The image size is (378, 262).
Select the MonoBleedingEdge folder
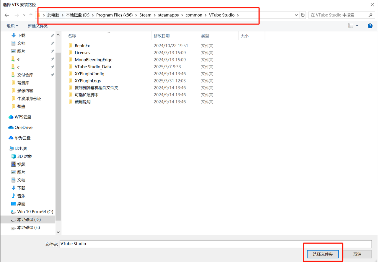pos(93,60)
